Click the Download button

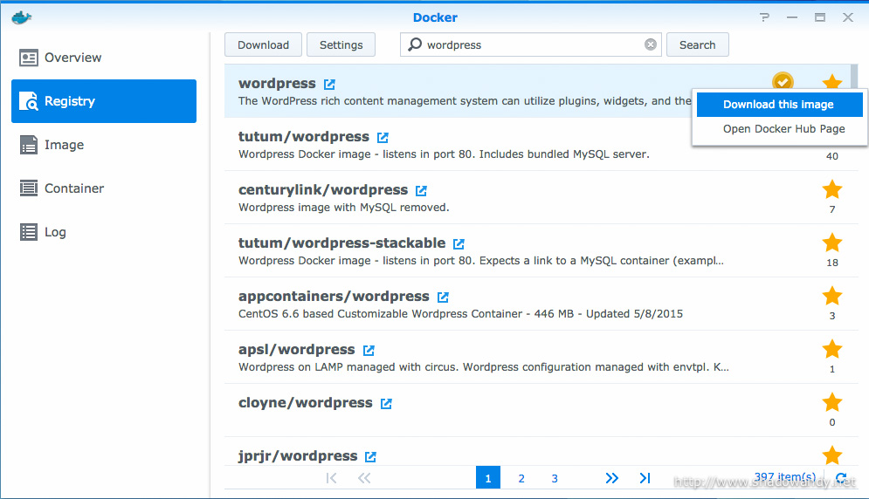coord(263,44)
